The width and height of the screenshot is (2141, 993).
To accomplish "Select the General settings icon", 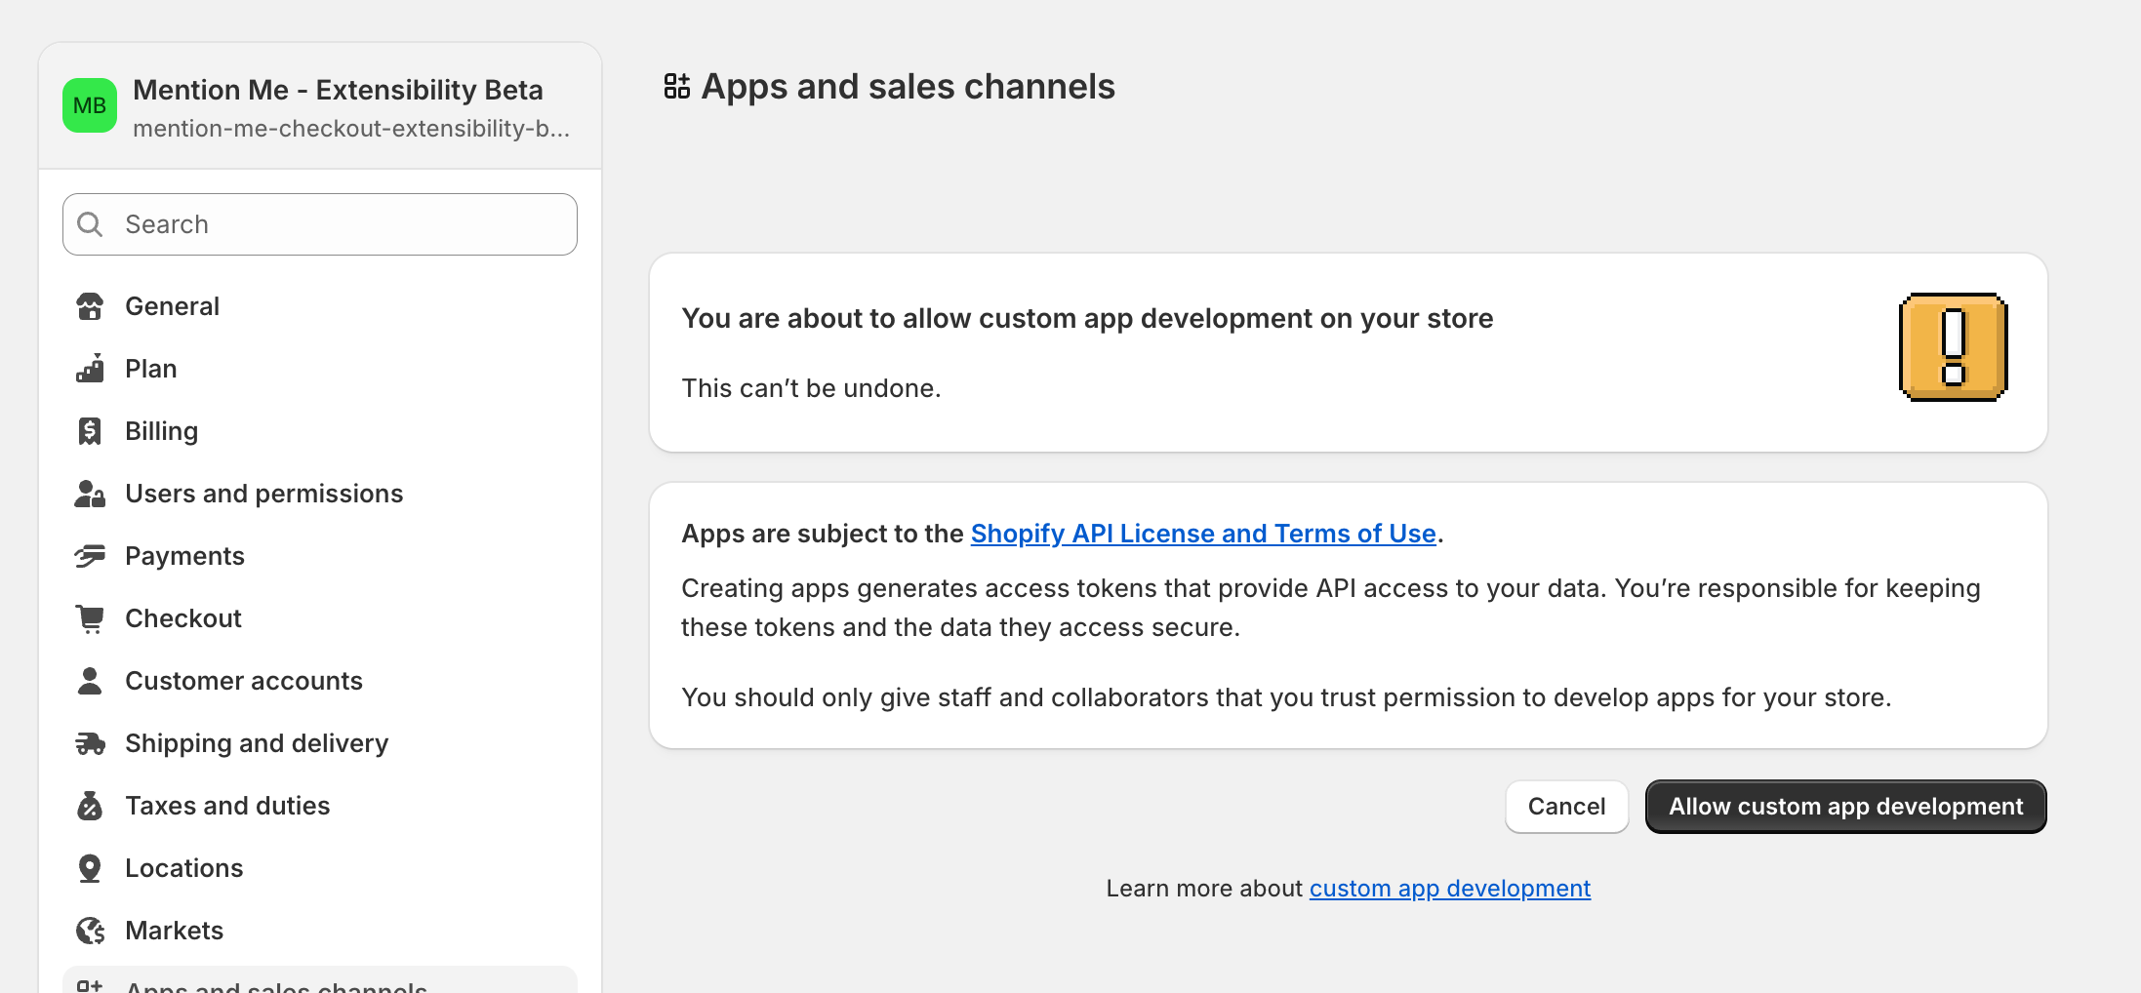I will 90,305.
